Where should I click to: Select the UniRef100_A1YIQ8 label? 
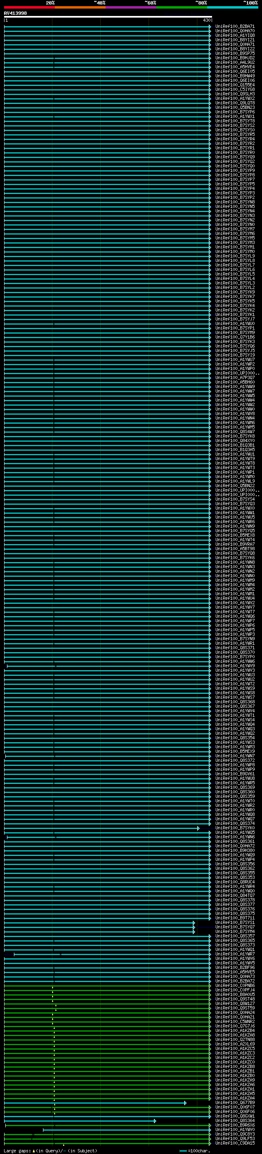[x=235, y=35]
